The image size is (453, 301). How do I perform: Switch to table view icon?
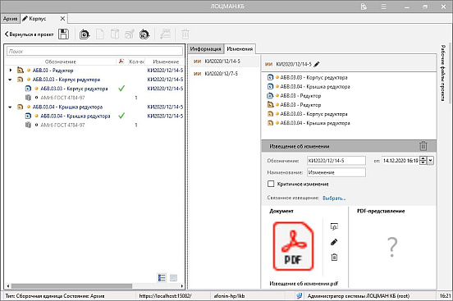(x=173, y=277)
